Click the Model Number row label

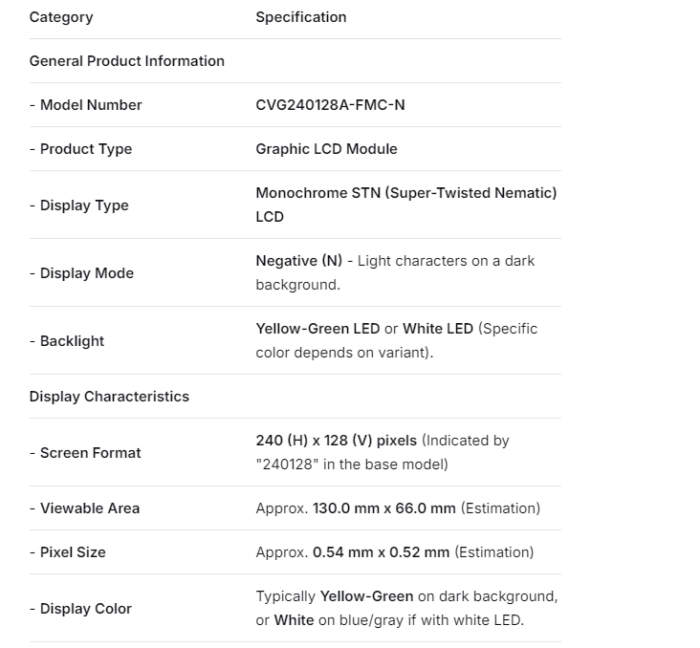coord(86,105)
